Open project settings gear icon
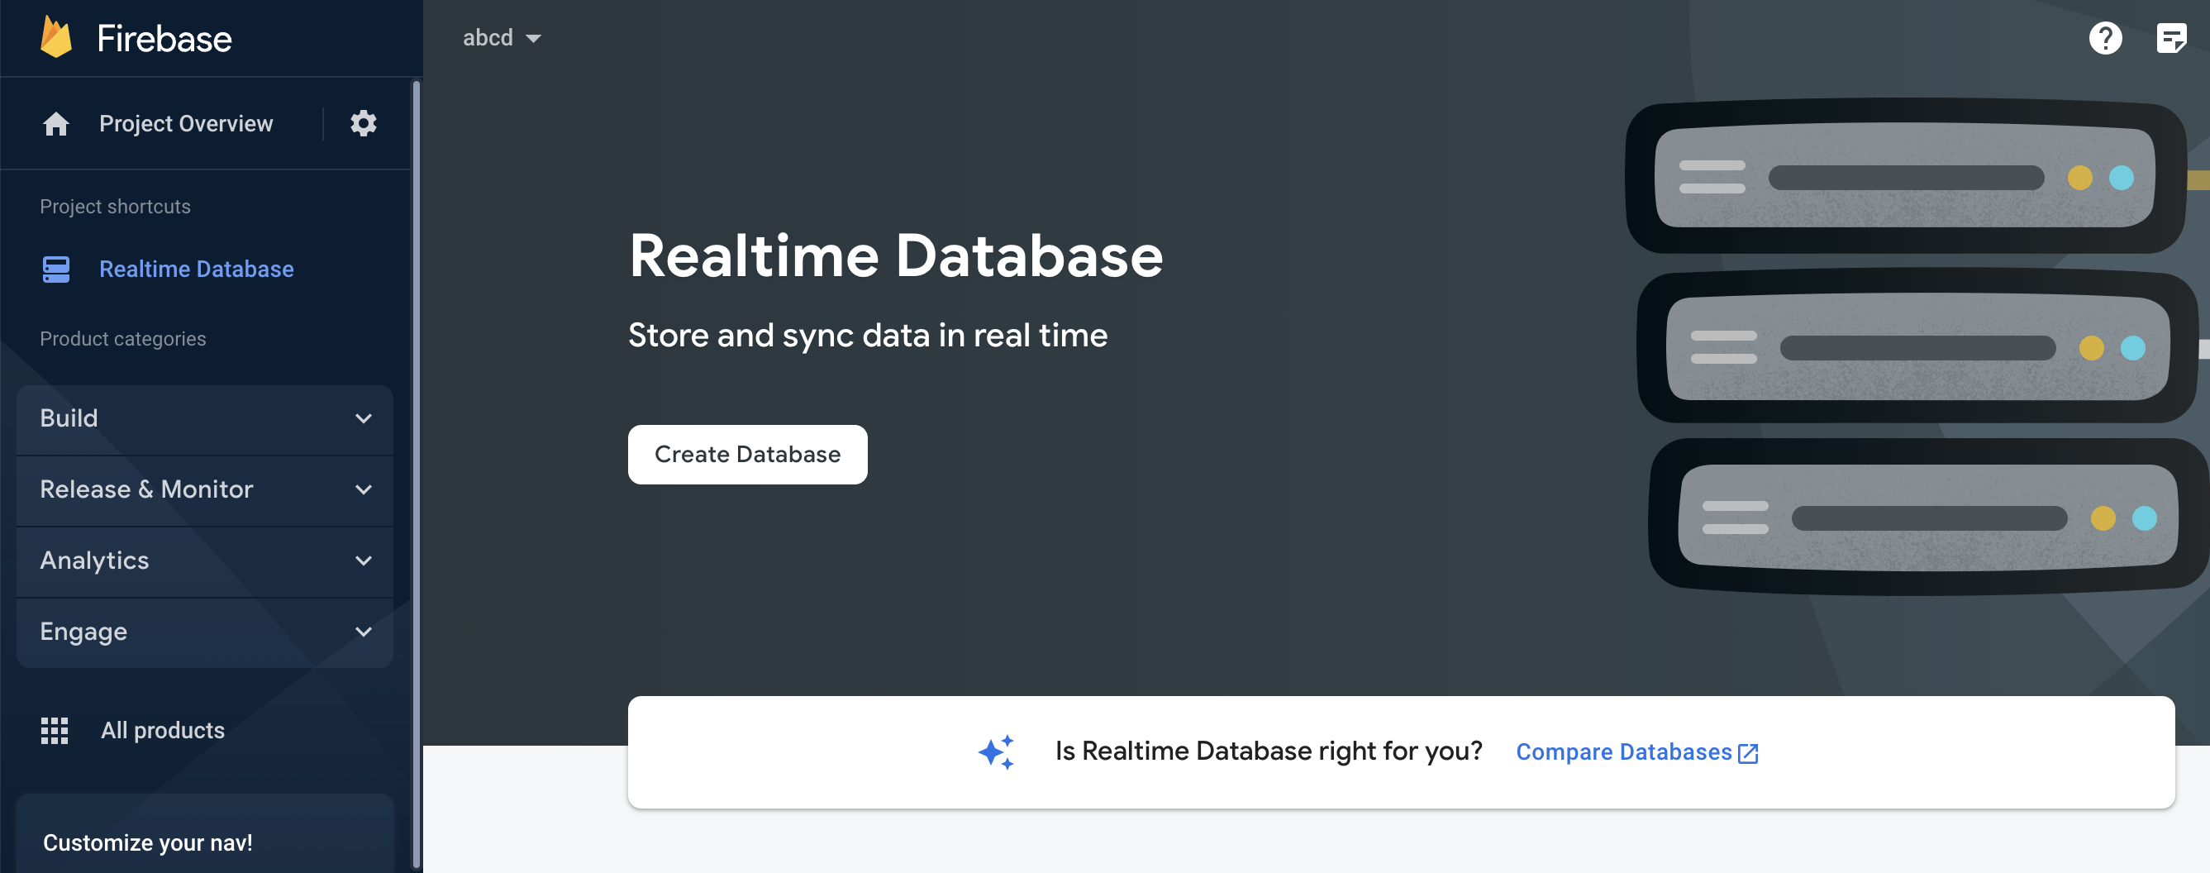 (x=363, y=124)
